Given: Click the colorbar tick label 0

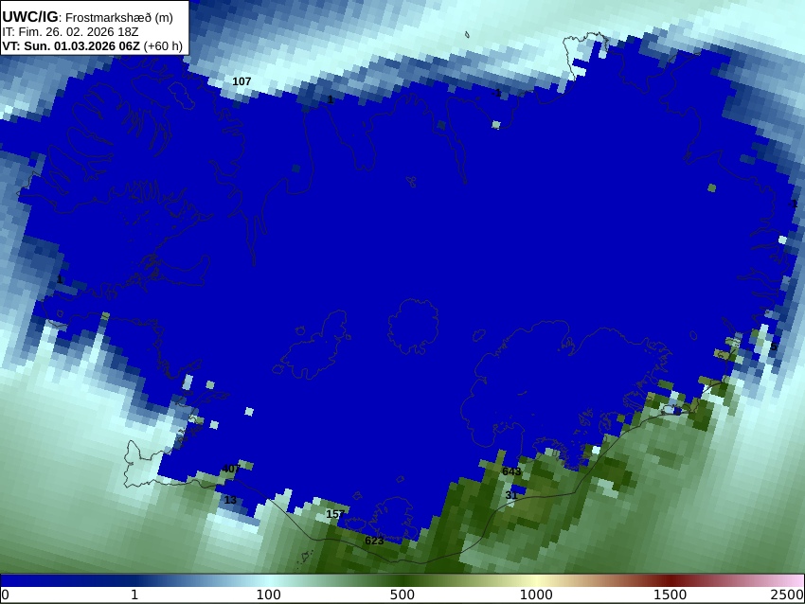Looking at the screenshot, I should click(5, 595).
